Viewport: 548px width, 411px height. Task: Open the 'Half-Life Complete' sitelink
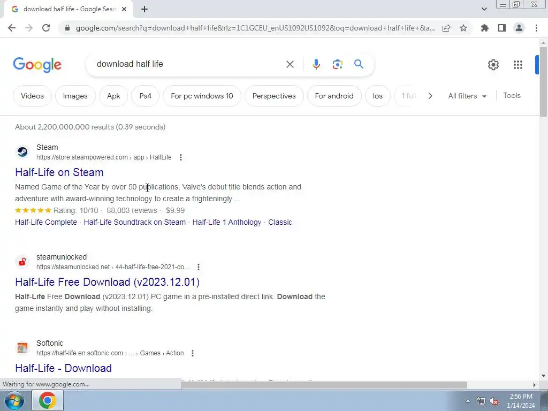point(46,222)
